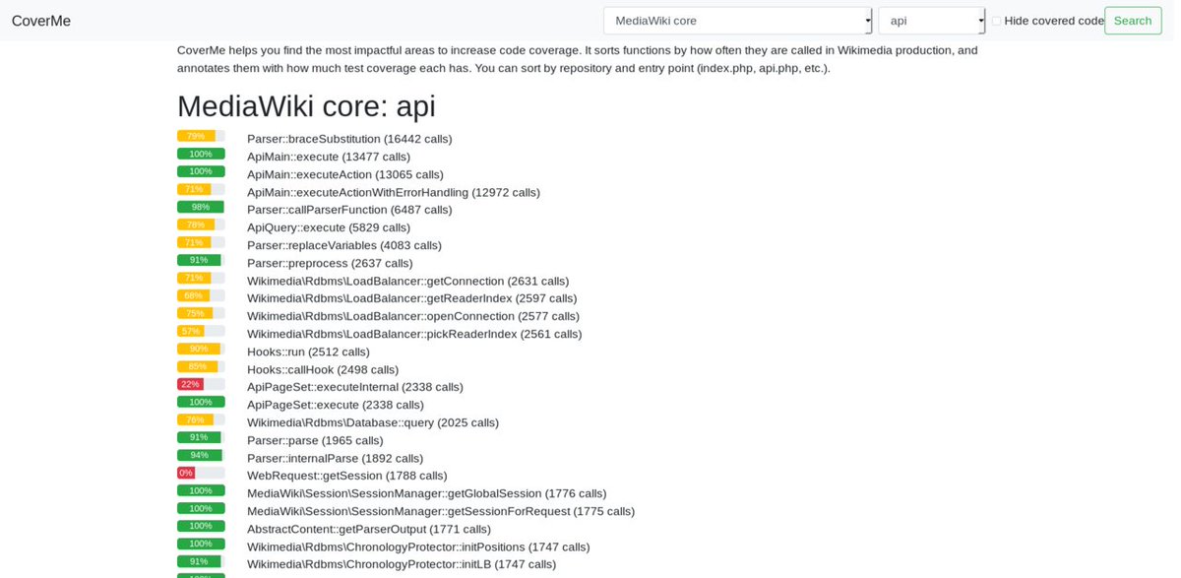Select 'ApiMain::executeAction (13065 calls)' row

(x=345, y=174)
